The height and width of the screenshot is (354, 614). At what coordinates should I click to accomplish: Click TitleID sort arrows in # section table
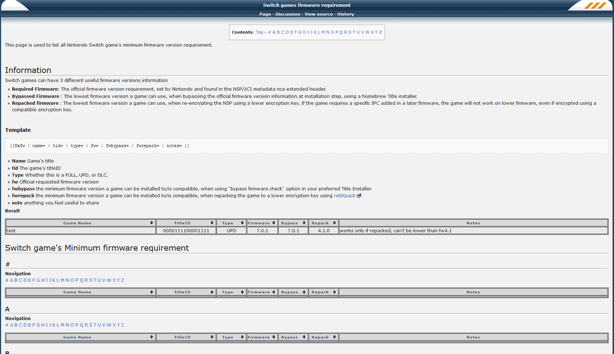212,292
